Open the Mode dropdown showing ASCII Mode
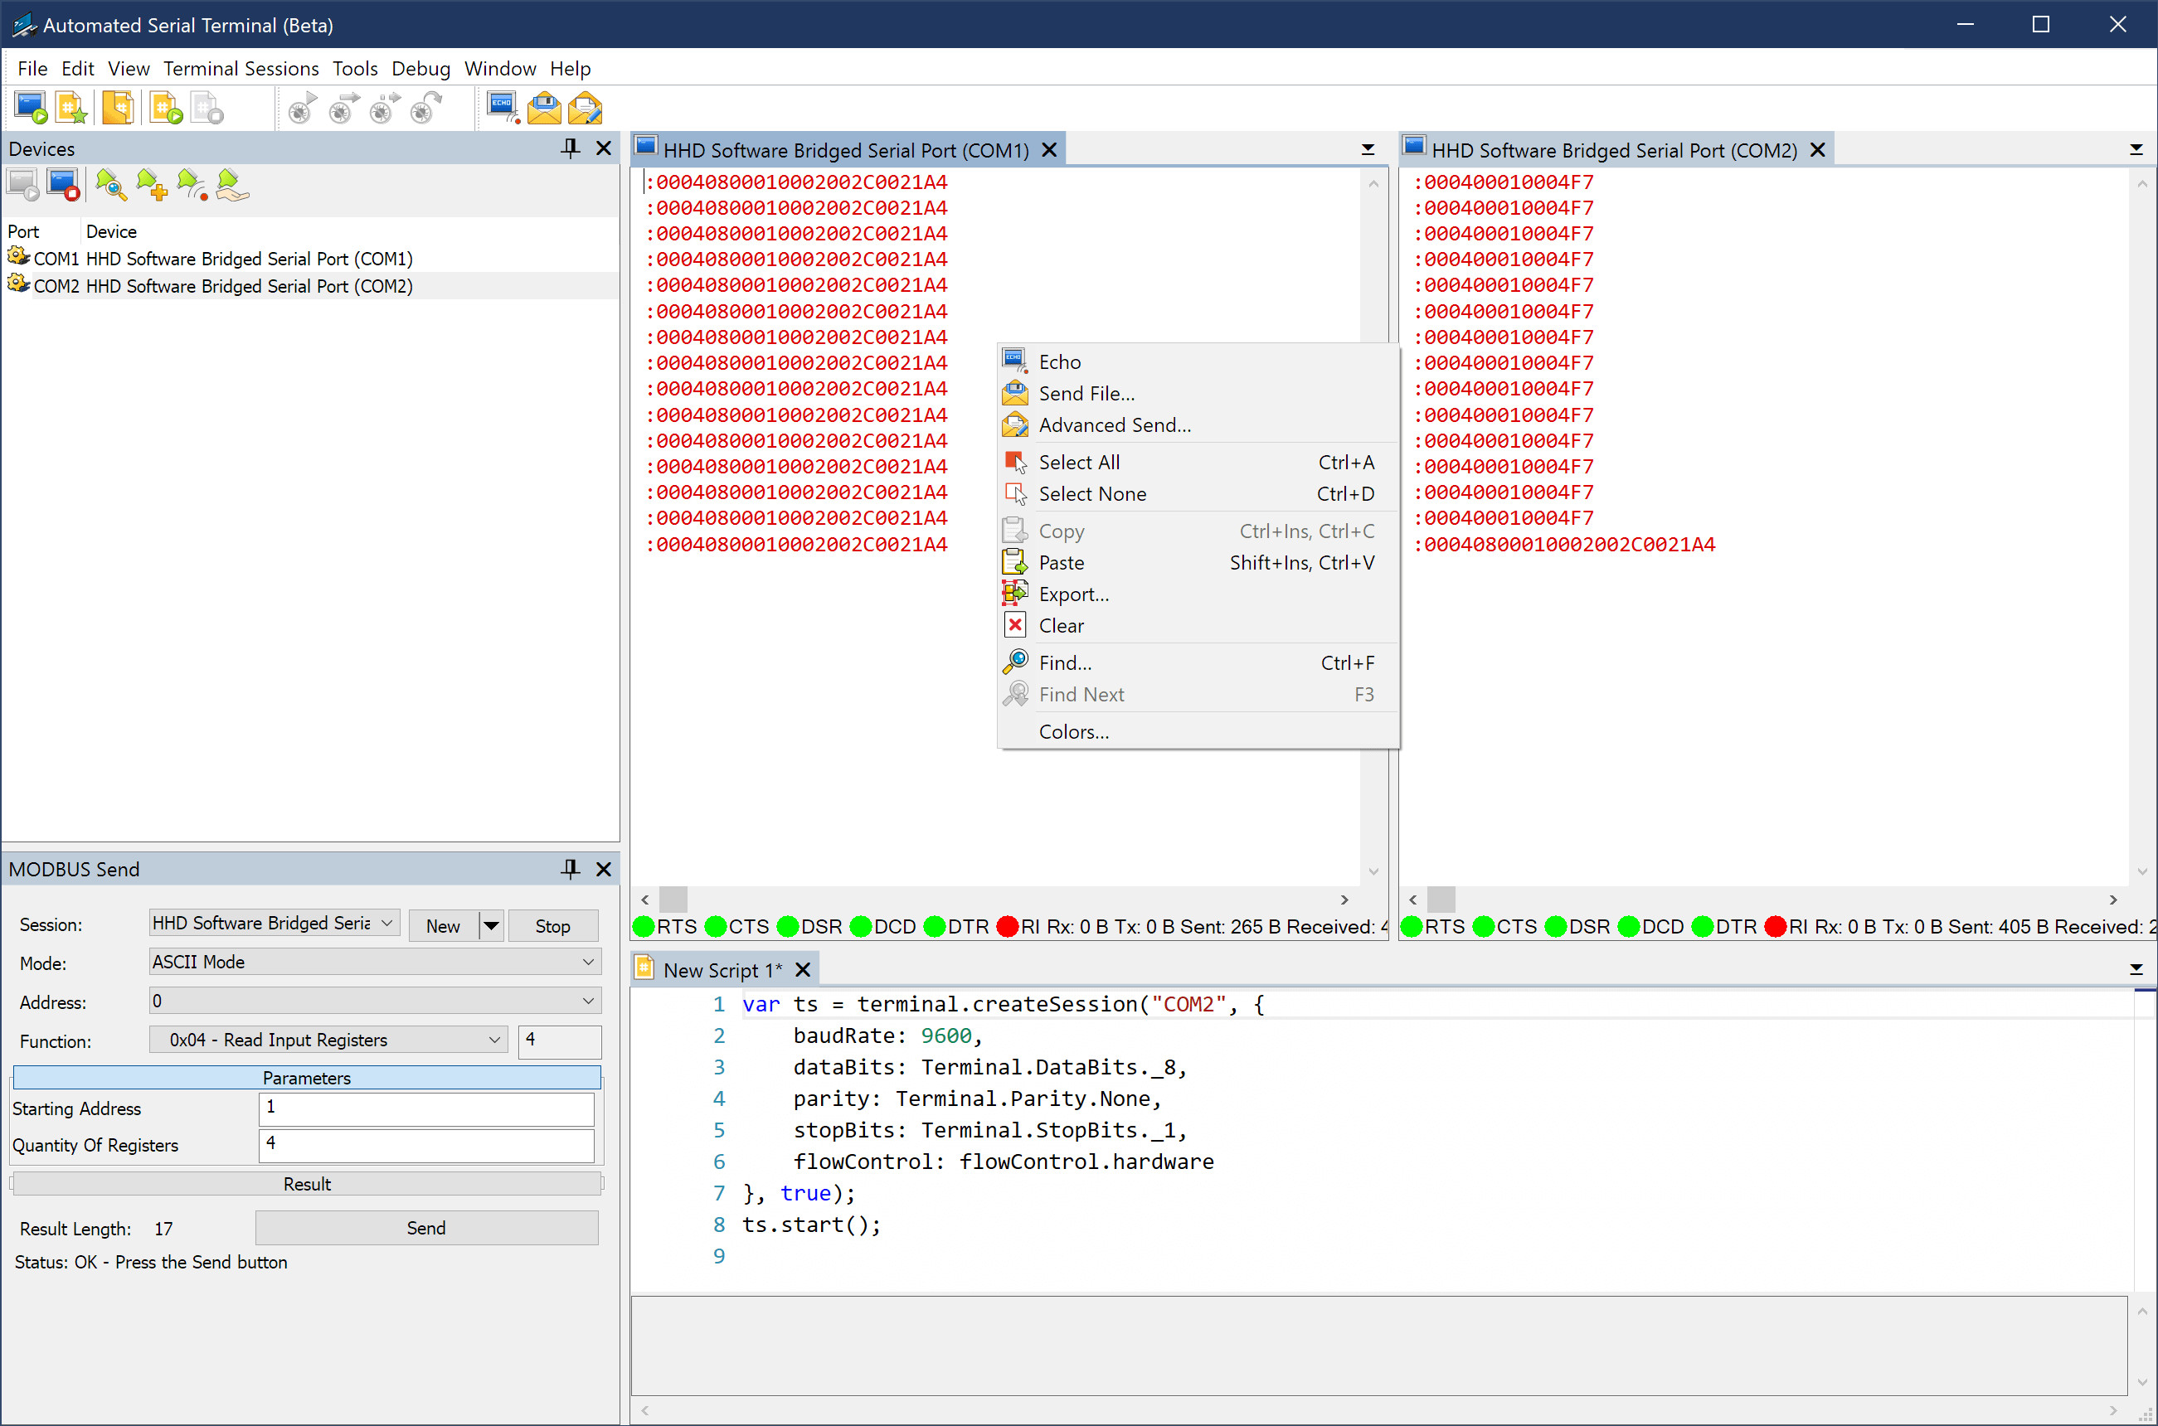 coord(375,963)
